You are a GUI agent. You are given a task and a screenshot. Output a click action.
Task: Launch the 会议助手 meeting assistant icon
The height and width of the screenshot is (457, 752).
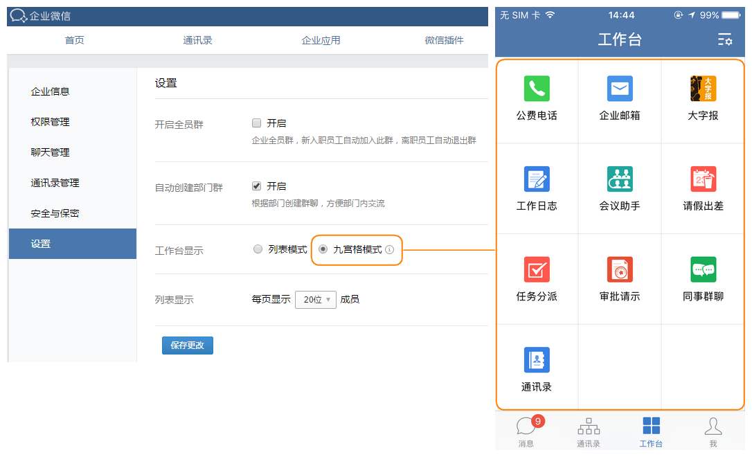coord(619,179)
